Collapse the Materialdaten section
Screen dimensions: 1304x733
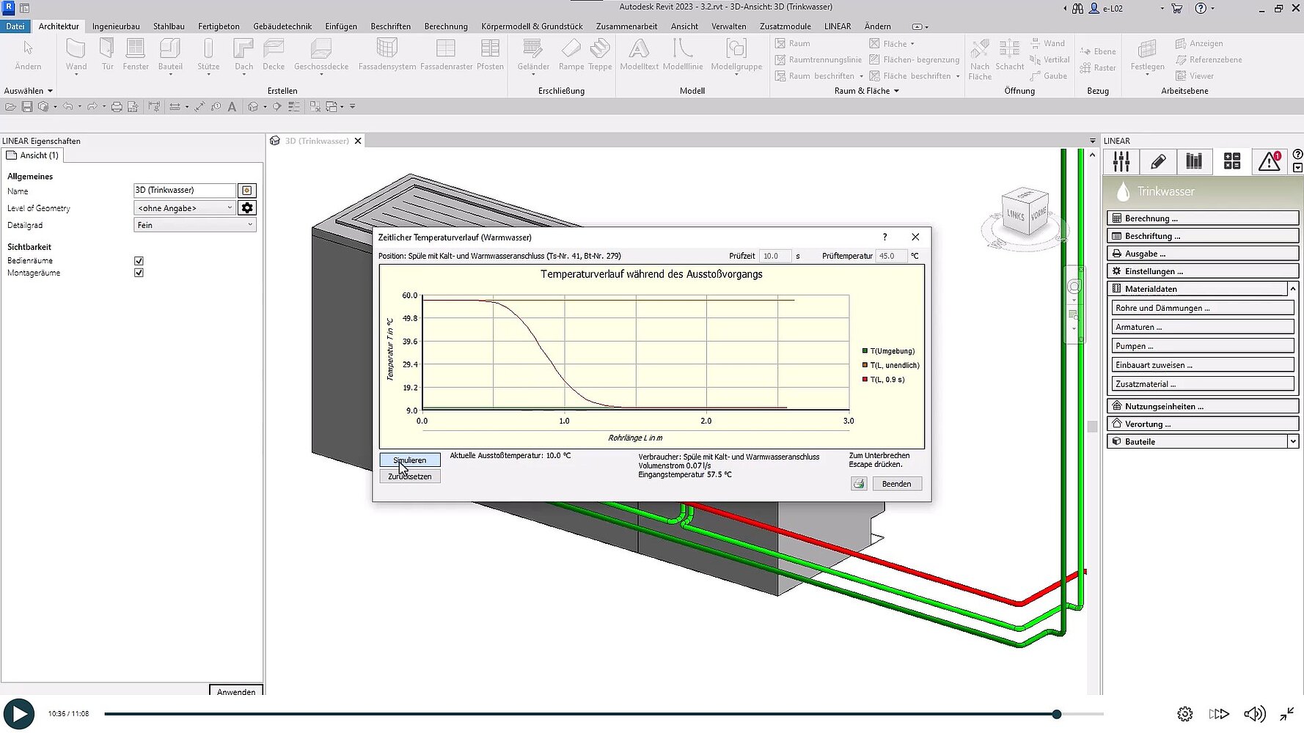(x=1292, y=289)
